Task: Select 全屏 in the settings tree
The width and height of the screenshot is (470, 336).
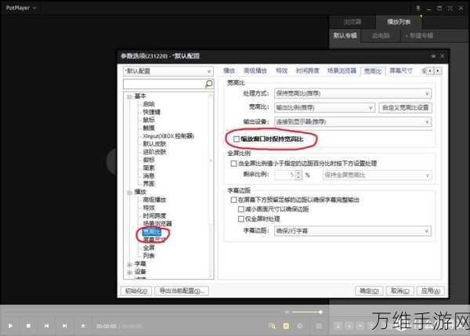Action: [x=149, y=247]
